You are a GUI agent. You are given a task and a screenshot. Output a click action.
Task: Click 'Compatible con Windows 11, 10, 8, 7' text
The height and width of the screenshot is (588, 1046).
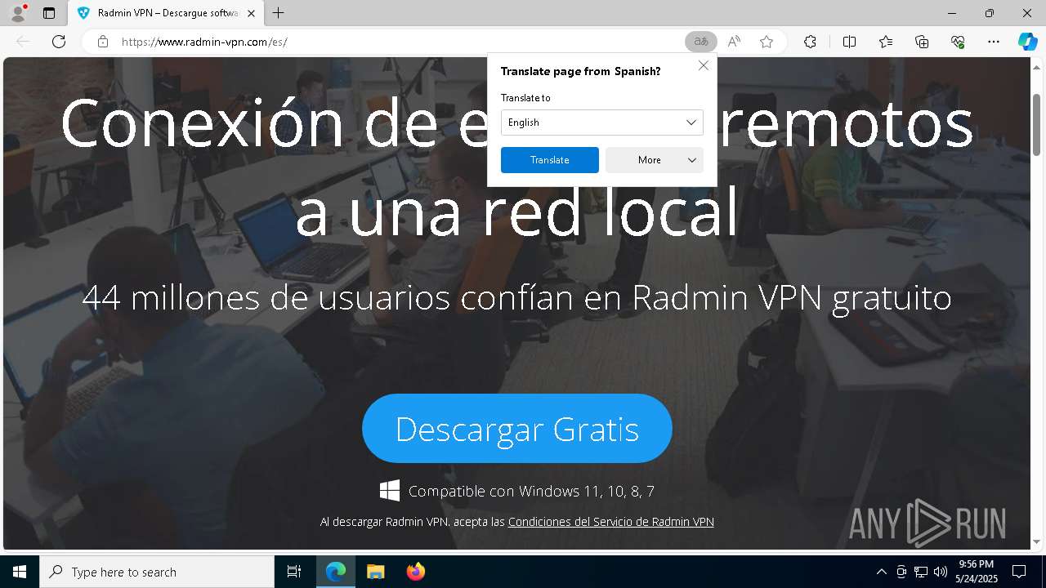(x=531, y=491)
